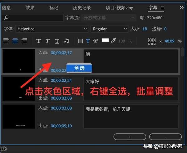Select the first caption thumbnail
Viewport: 187px width, 153px height.
[19, 61]
